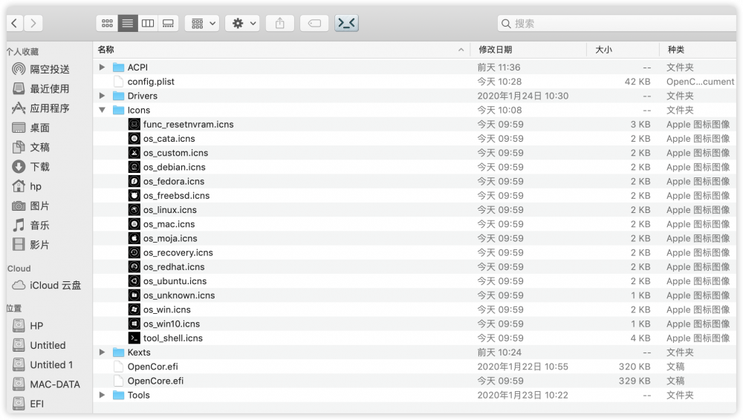Switch to list view mode
743x420 pixels.
[128, 23]
